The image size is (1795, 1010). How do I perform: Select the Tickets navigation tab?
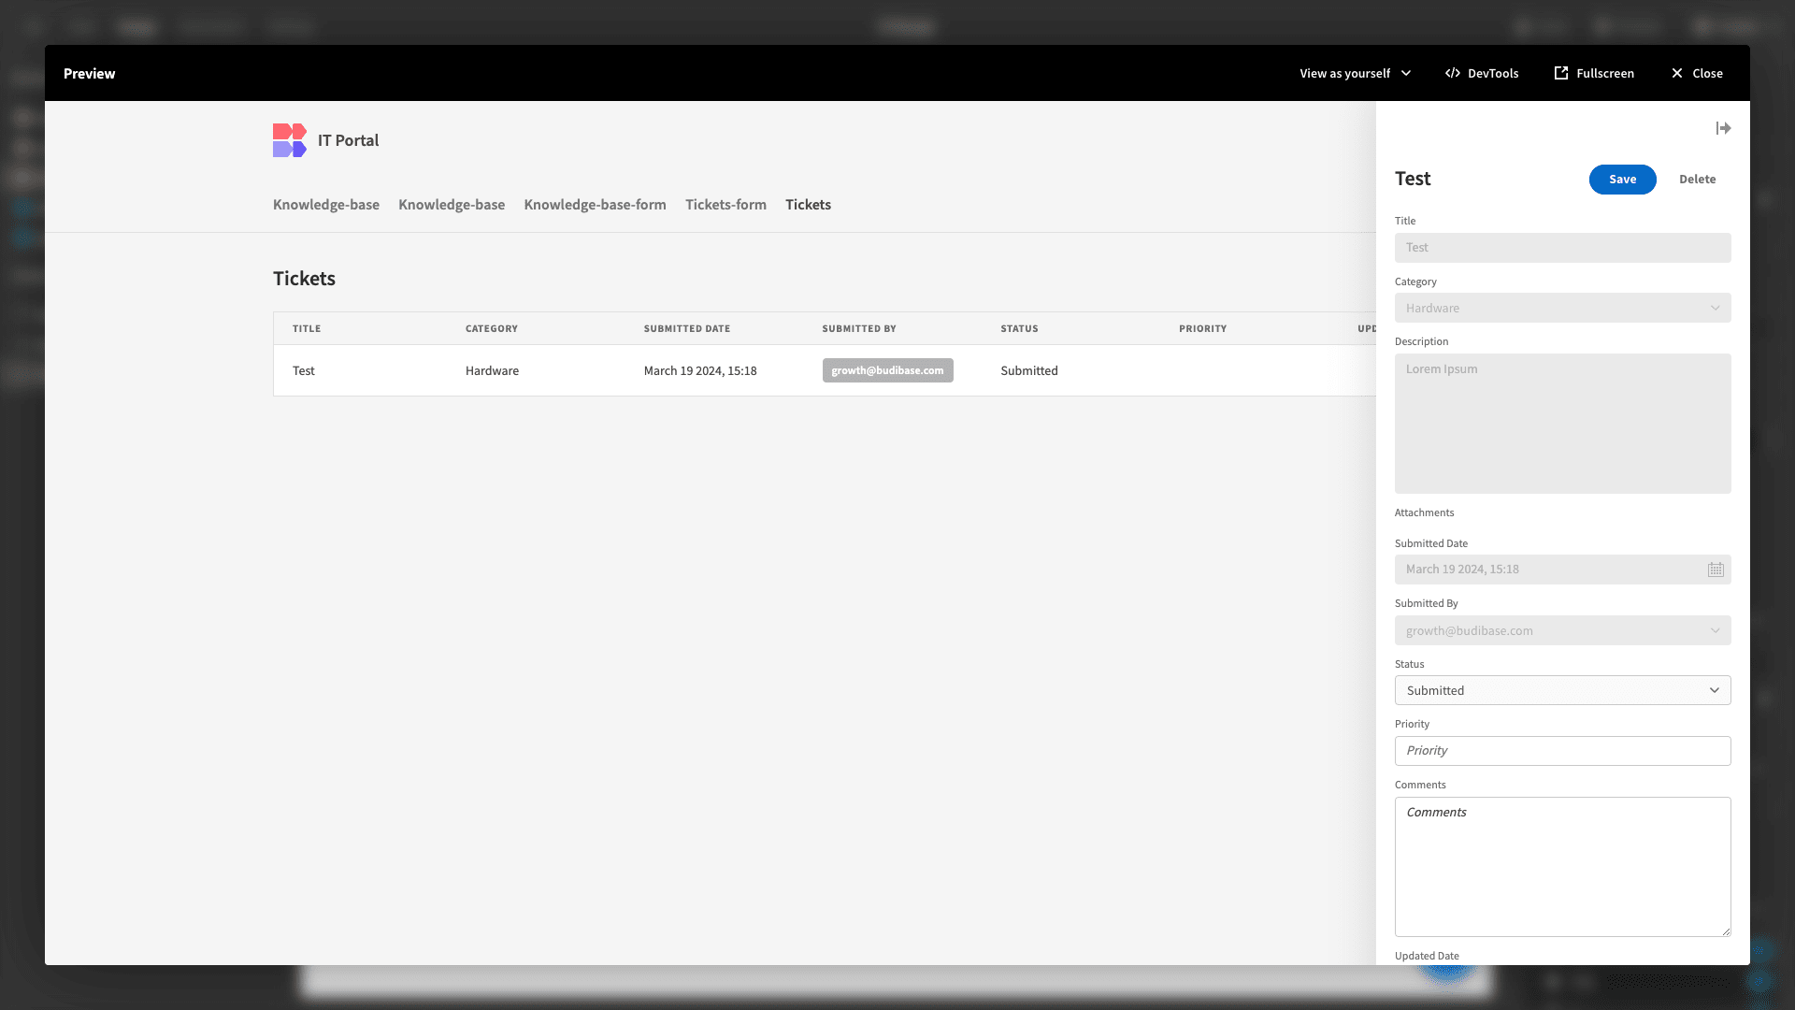click(808, 205)
